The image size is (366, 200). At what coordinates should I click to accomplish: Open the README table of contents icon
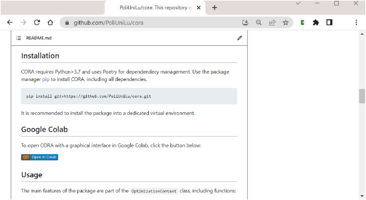19,38
